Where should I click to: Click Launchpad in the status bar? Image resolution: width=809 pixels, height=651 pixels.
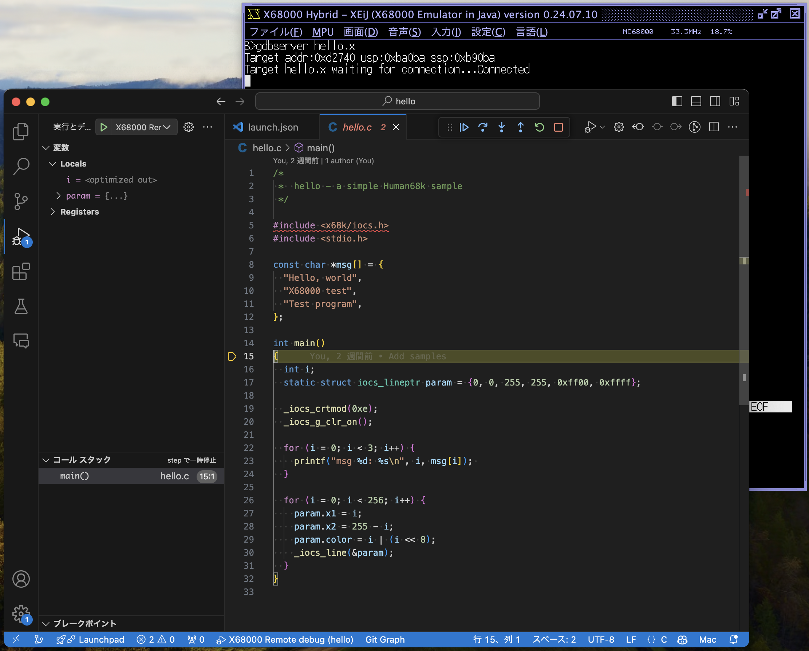point(101,639)
